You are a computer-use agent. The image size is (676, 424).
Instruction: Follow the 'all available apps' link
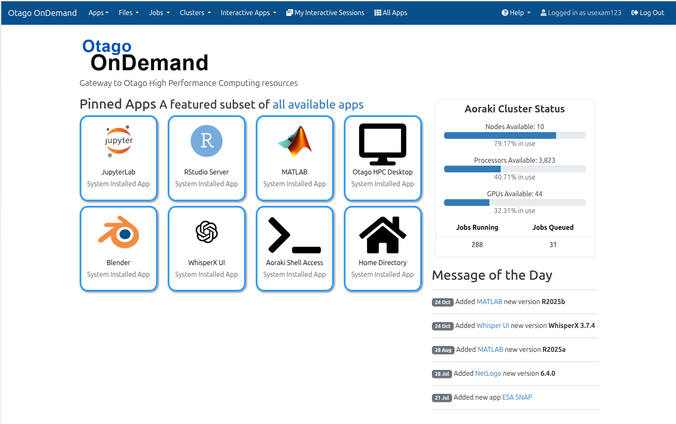[x=318, y=104]
